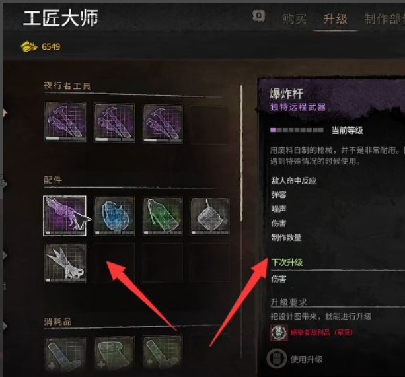Open the 制作部件 tab
Screen dimensions: 405x377
coord(384,19)
